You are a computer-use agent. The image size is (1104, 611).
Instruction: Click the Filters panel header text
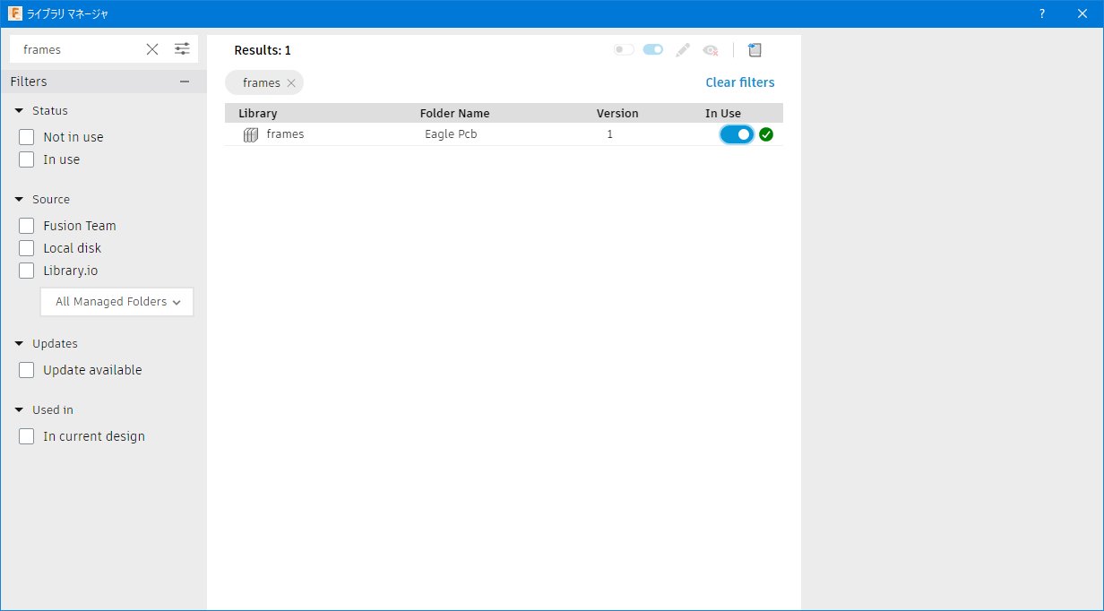(29, 82)
